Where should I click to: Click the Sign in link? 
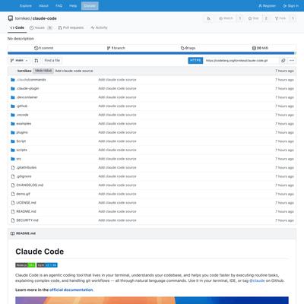[291, 5]
